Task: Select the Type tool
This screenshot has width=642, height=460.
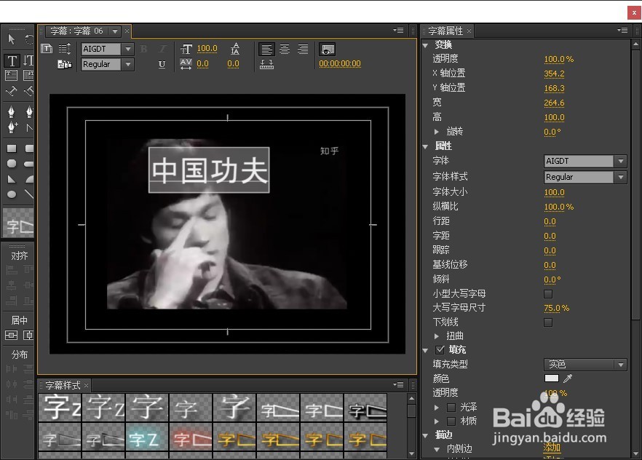Action: [13, 60]
